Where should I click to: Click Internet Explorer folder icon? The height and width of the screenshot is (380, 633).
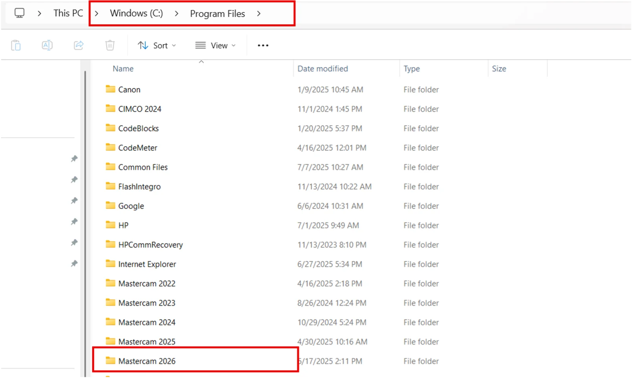pyautogui.click(x=110, y=263)
